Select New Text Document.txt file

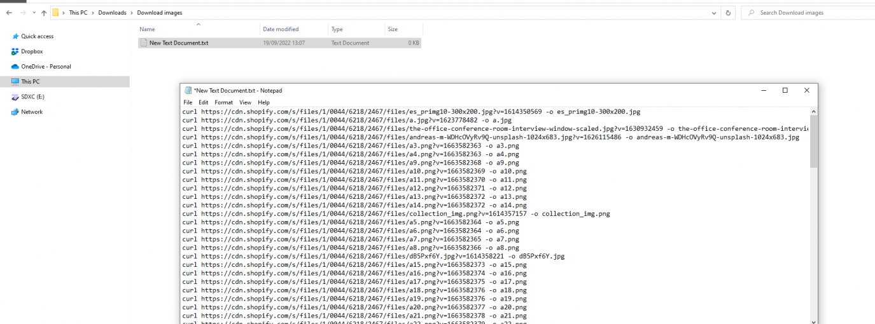point(178,43)
